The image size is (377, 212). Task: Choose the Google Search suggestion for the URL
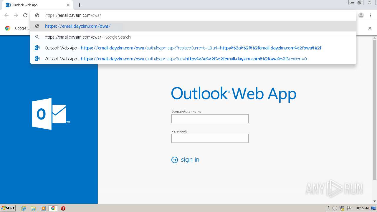(193, 37)
